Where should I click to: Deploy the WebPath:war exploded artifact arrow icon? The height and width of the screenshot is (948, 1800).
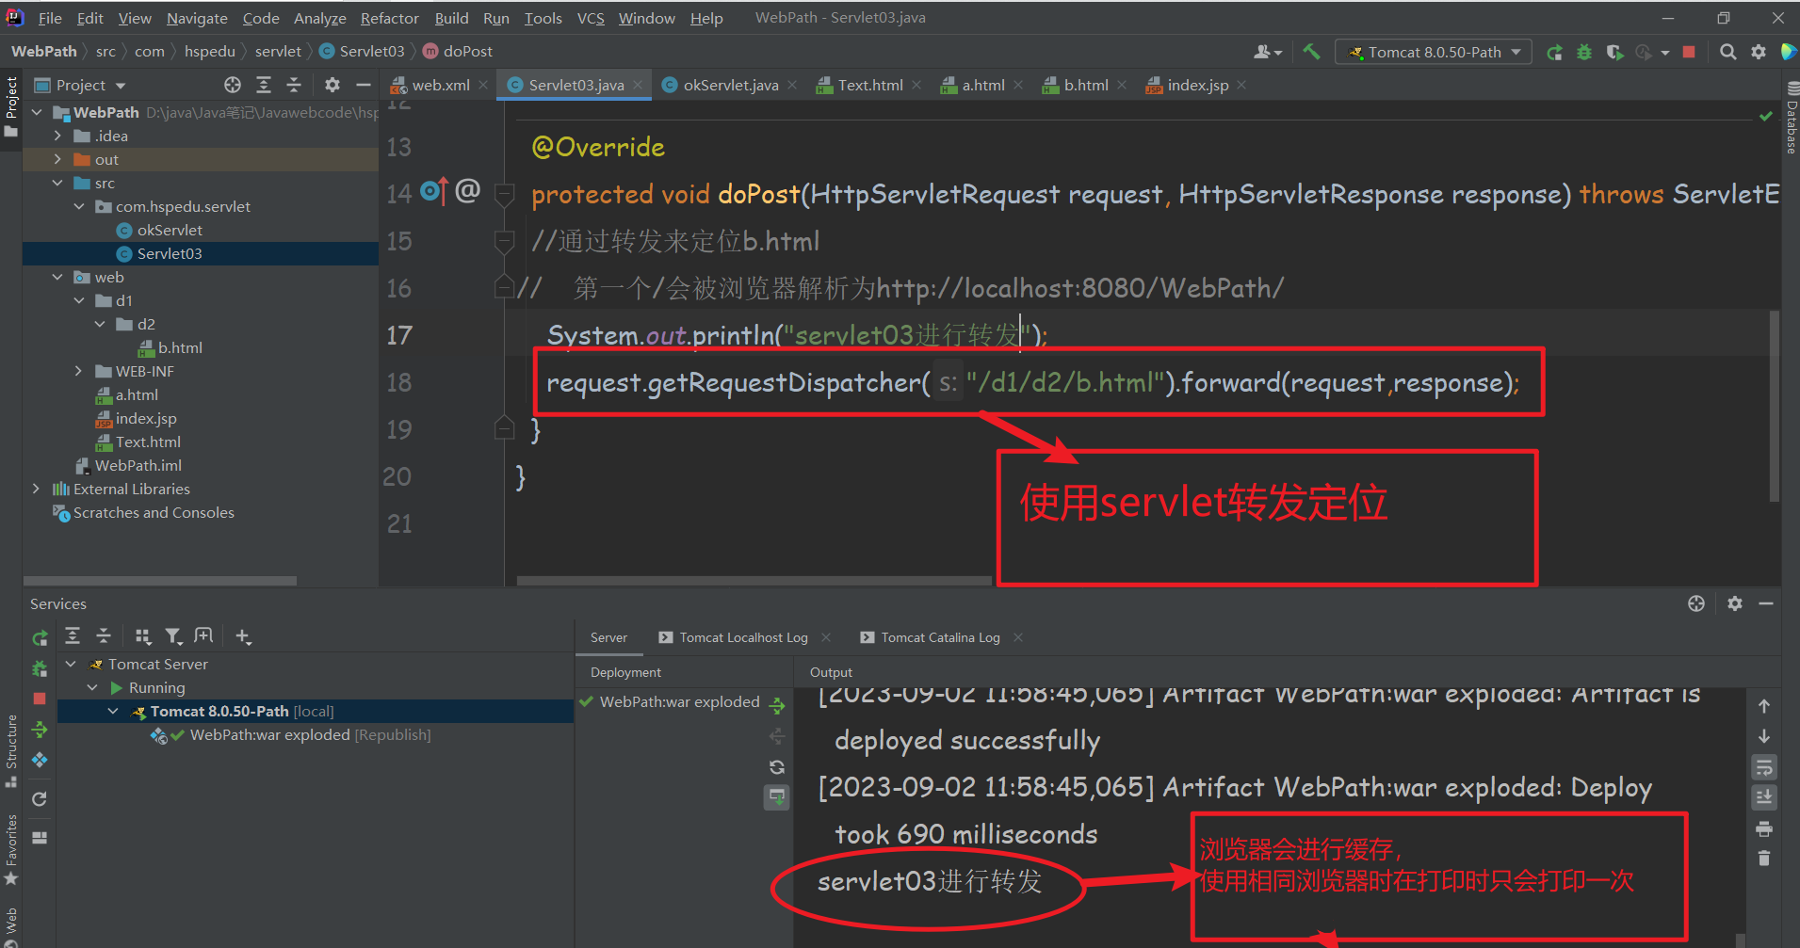777,706
